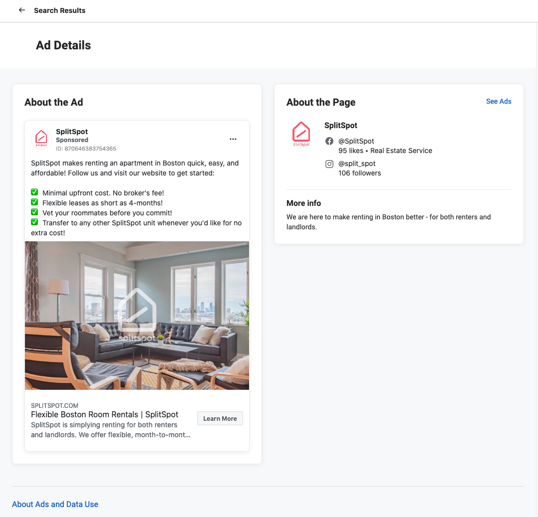Click green checkmark beside Transfer to any other
Viewport: 538px width, 517px height.
click(34, 222)
